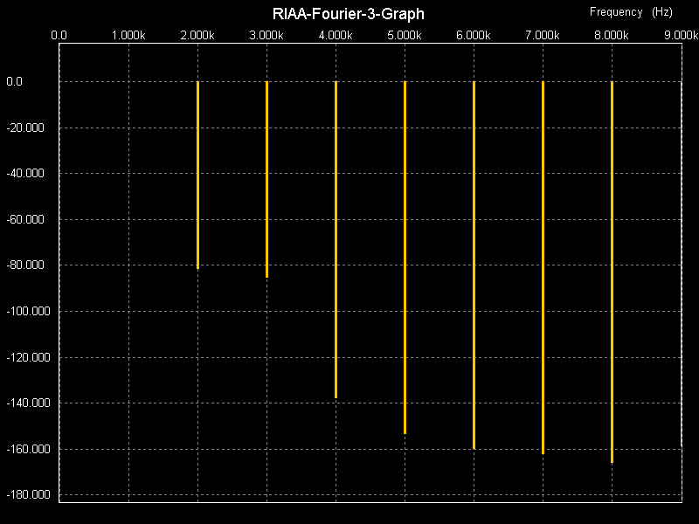The image size is (699, 524).
Task: Click the 7.000k frequency tick label
Action: (x=543, y=35)
